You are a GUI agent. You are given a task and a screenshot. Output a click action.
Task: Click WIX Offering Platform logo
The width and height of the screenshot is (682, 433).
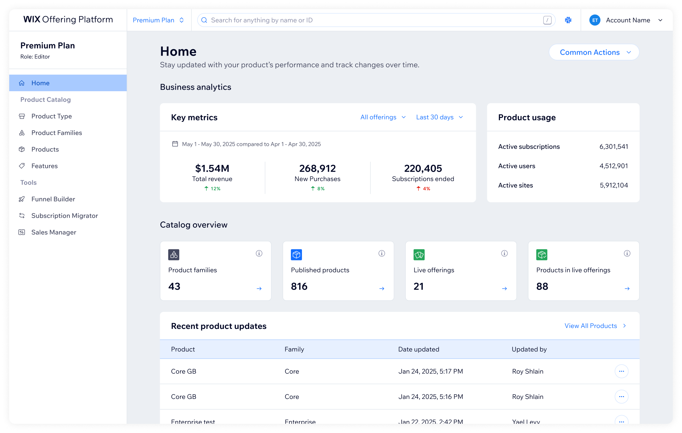point(68,19)
